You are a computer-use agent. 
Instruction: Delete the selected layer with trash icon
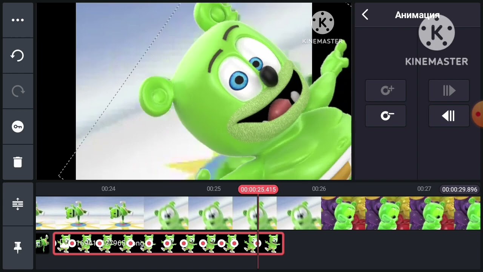18,162
